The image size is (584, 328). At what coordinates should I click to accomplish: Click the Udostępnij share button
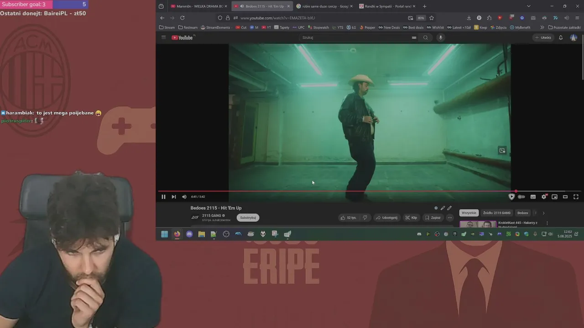pos(387,218)
